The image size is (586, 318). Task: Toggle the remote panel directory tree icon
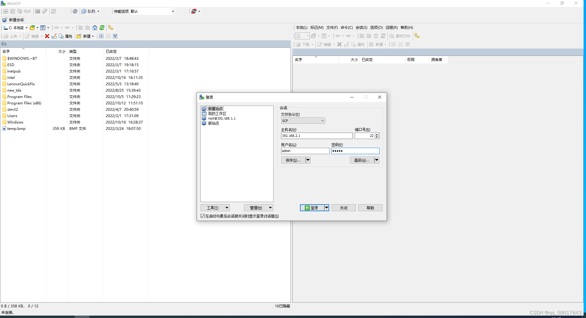pyautogui.click(x=417, y=36)
